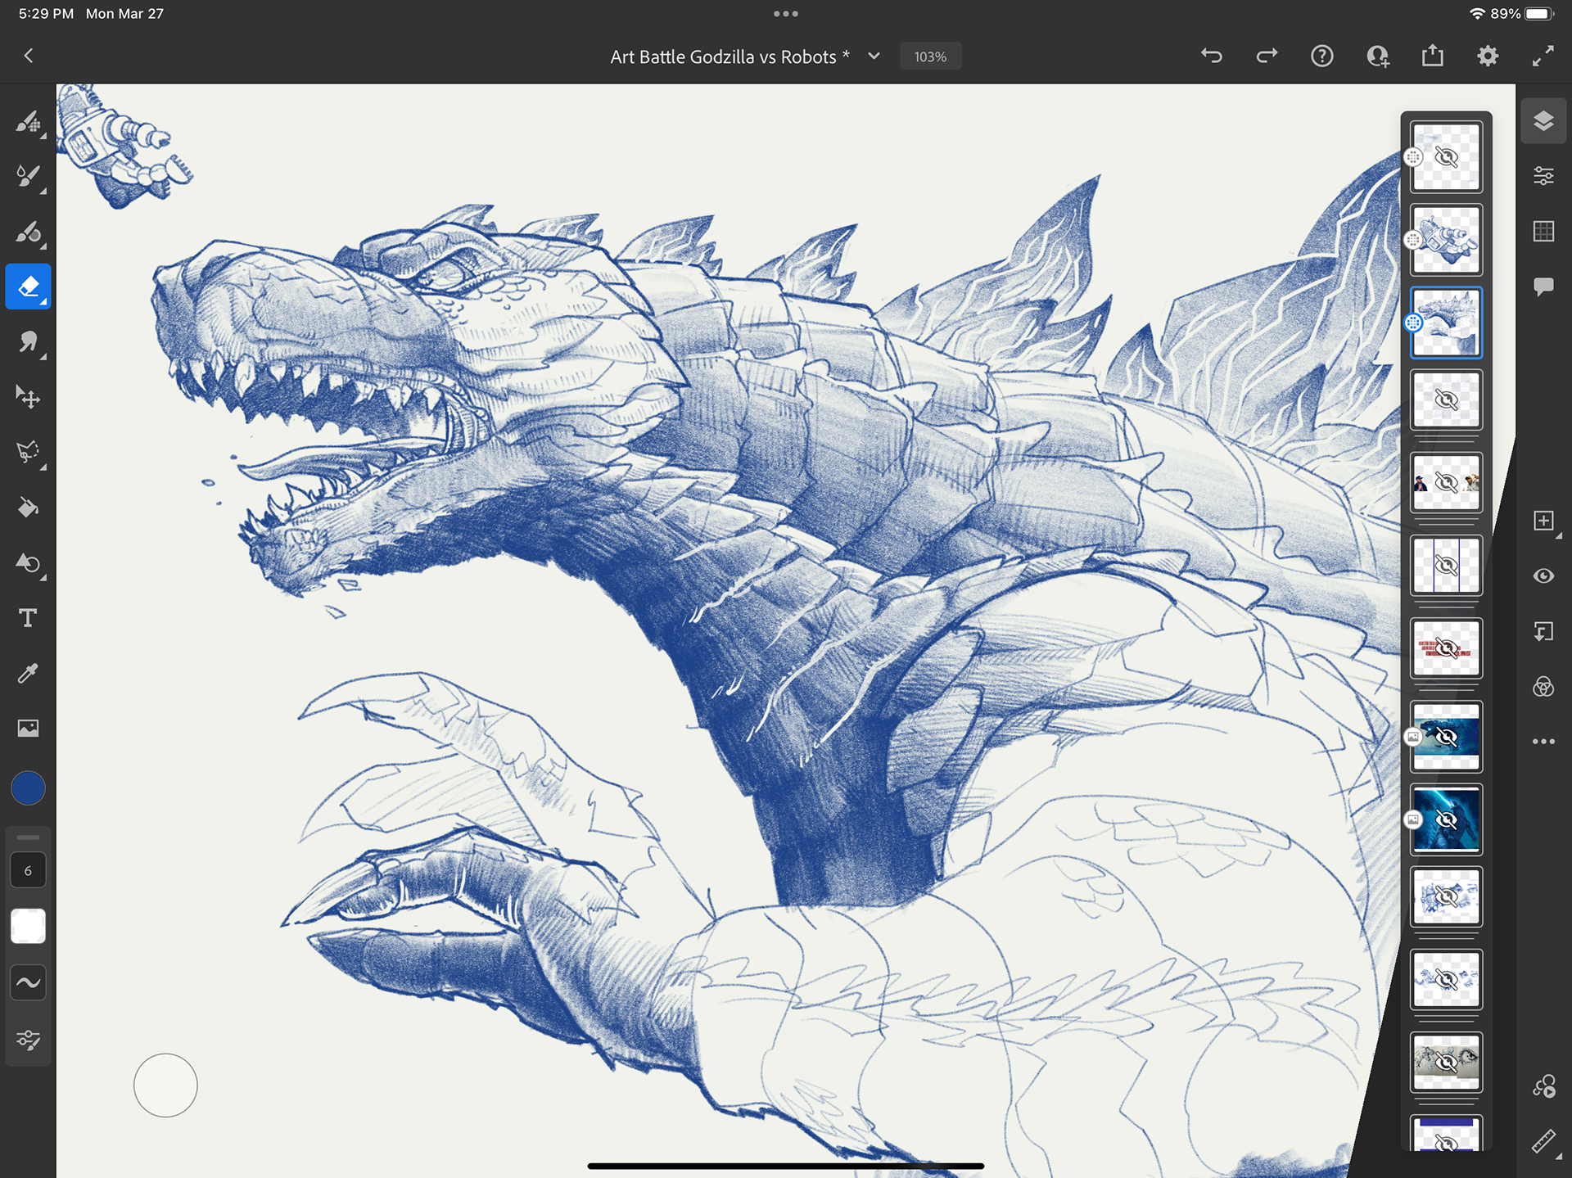1572x1178 pixels.
Task: Show the hidden ocean Godzilla reference layer
Action: [1446, 737]
